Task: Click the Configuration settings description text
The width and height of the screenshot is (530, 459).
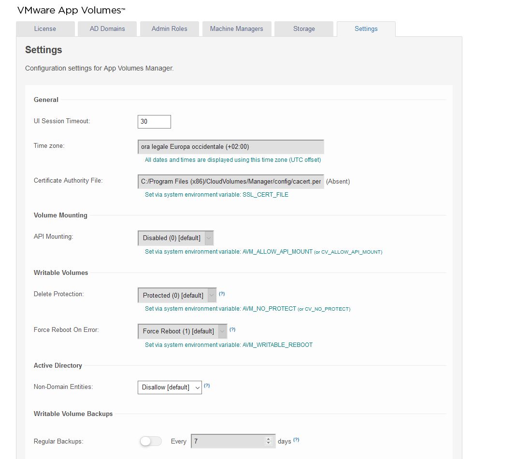Action: (x=100, y=68)
